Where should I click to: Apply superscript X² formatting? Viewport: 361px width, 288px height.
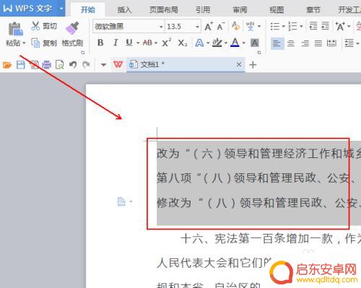[x=166, y=43]
